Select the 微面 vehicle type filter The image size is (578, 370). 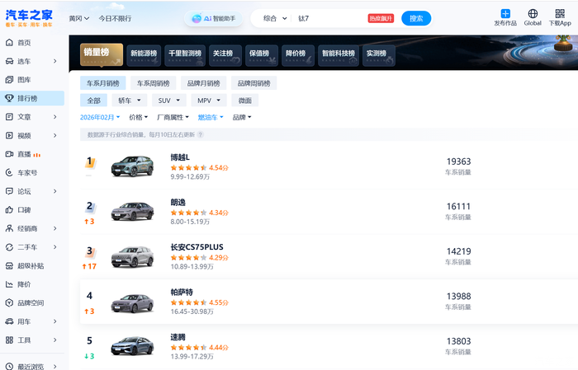[x=244, y=101]
